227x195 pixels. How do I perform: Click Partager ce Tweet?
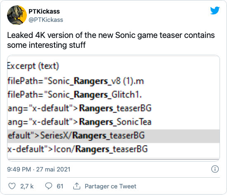(111, 186)
